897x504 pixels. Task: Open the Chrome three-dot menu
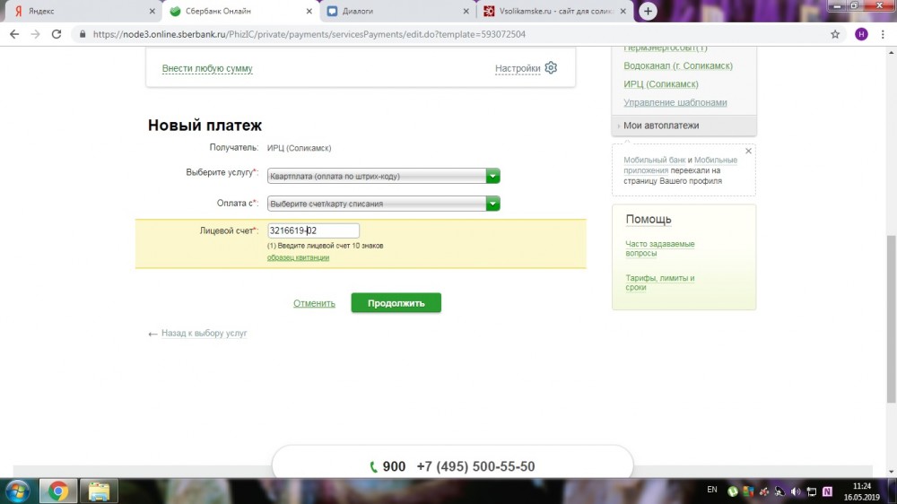[x=884, y=34]
